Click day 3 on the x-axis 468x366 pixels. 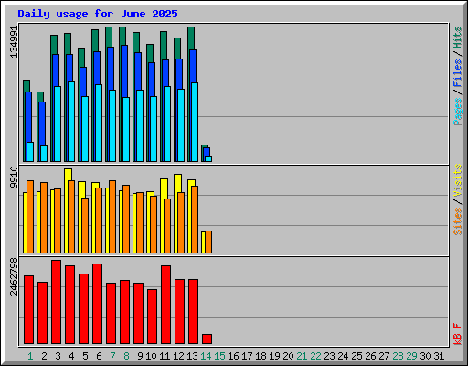[58, 356]
